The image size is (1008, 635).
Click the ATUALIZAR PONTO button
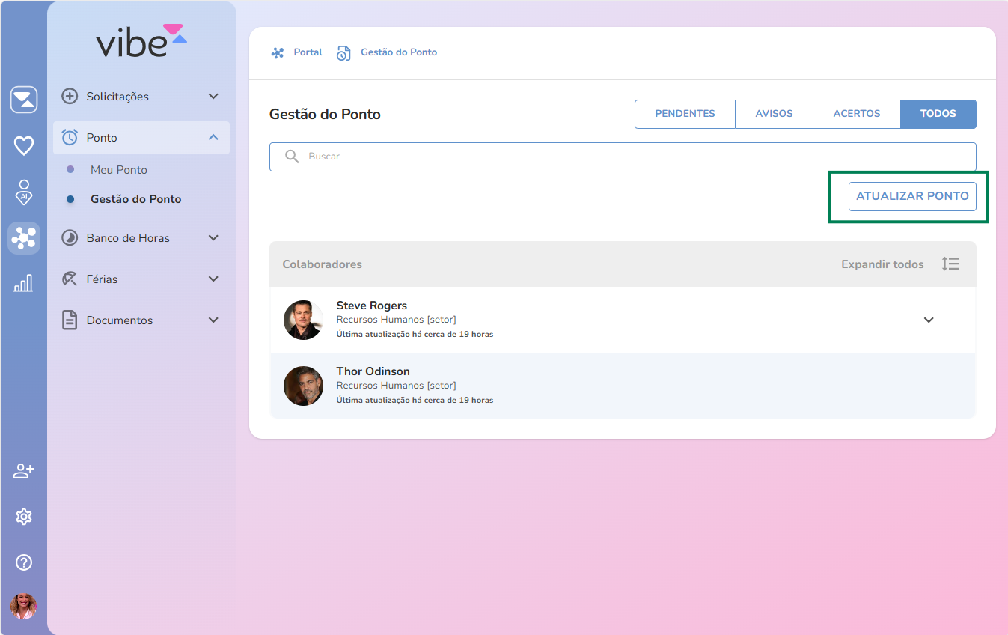coord(912,196)
